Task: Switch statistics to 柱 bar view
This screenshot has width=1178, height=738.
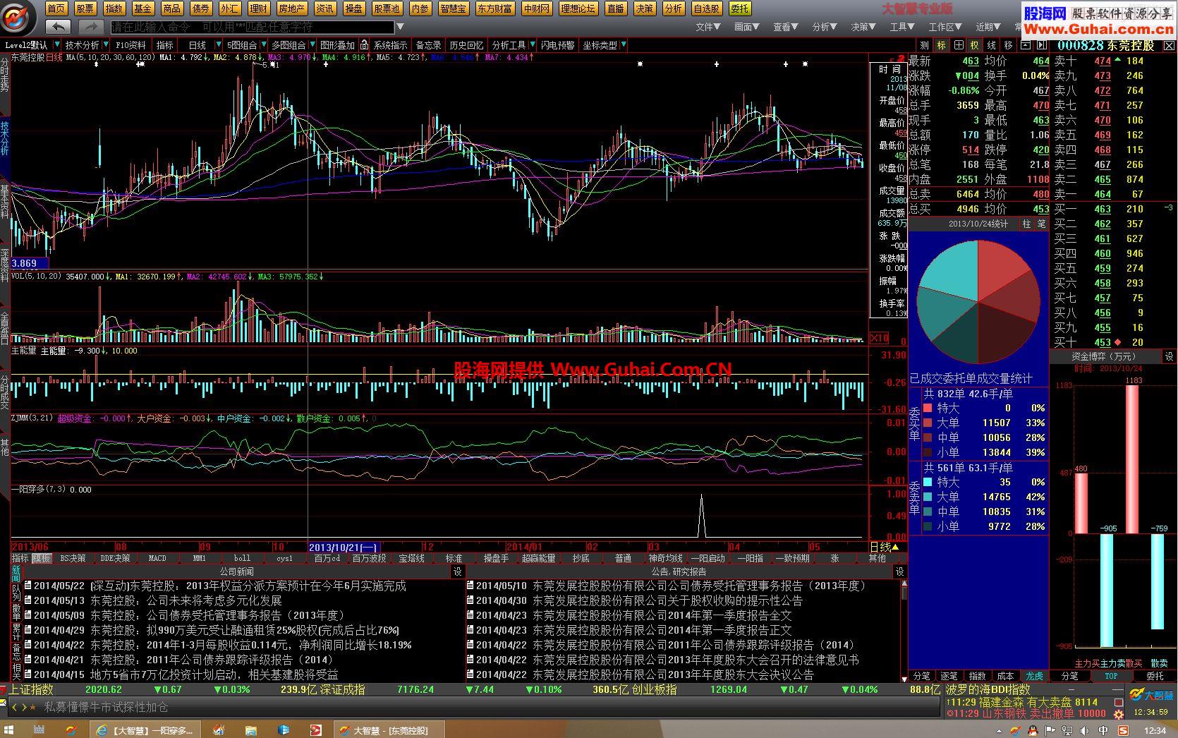Action: coord(1026,224)
